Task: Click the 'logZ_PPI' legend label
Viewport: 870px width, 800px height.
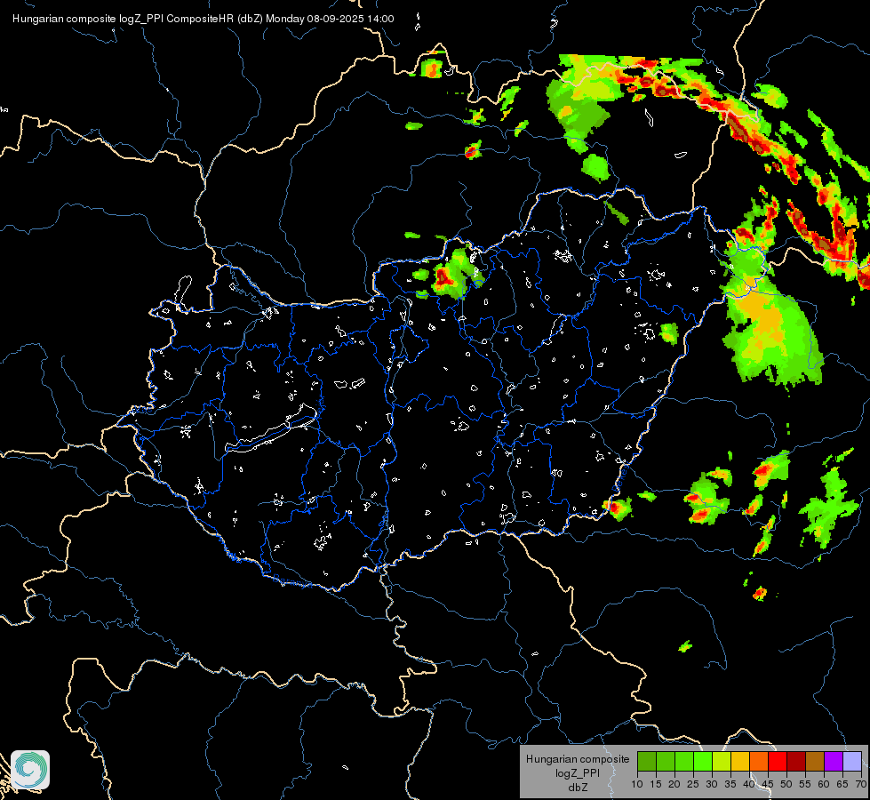Action: [578, 772]
